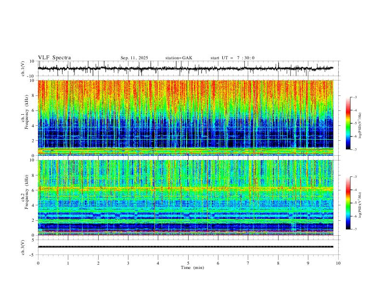The width and height of the screenshot is (381, 295).
Task: Click the upper 'log(PSD)(V²/Hz)' colorbar label
Action: coord(360,125)
